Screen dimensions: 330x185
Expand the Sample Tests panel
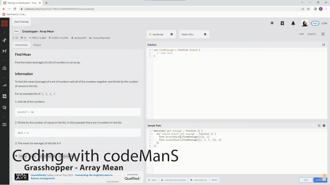319,126
